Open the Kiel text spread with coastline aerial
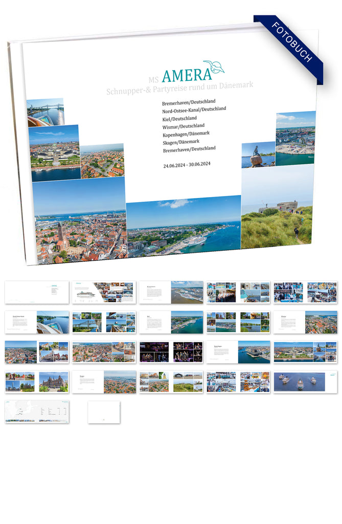The width and height of the screenshot is (342, 524). pyautogui.click(x=171, y=322)
